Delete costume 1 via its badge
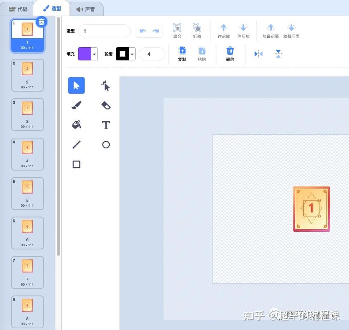The image size is (349, 330). [x=42, y=22]
